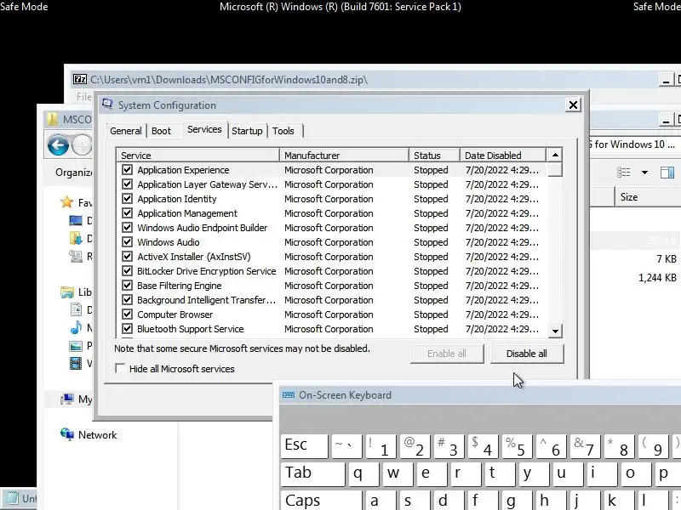Image resolution: width=681 pixels, height=510 pixels.
Task: Sort by Date Disabled column header
Action: (503, 156)
